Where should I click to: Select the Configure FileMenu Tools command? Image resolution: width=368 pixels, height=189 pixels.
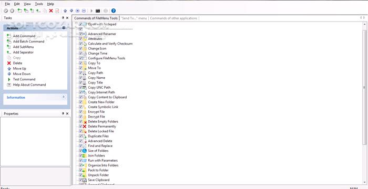107,58
